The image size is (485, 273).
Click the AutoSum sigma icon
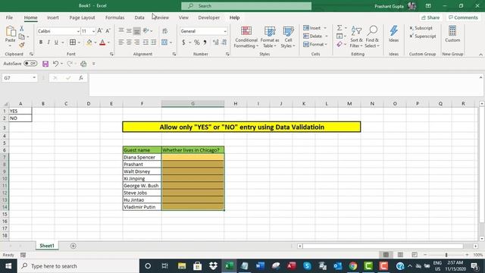point(339,28)
